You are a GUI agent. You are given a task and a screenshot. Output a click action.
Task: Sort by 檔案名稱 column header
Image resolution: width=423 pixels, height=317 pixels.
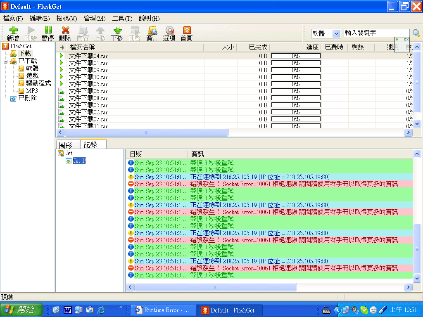tap(135, 47)
